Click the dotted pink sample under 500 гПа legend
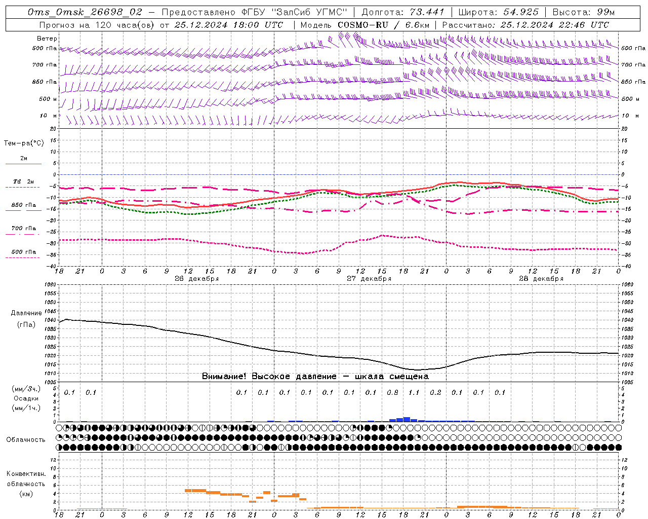648x519 pixels. coord(23,257)
